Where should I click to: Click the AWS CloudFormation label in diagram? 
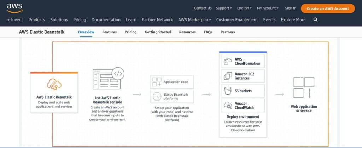(247, 61)
